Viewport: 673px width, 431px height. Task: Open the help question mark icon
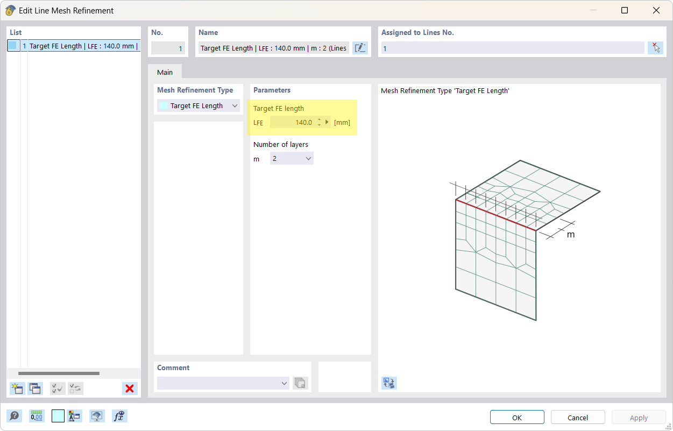[15, 415]
